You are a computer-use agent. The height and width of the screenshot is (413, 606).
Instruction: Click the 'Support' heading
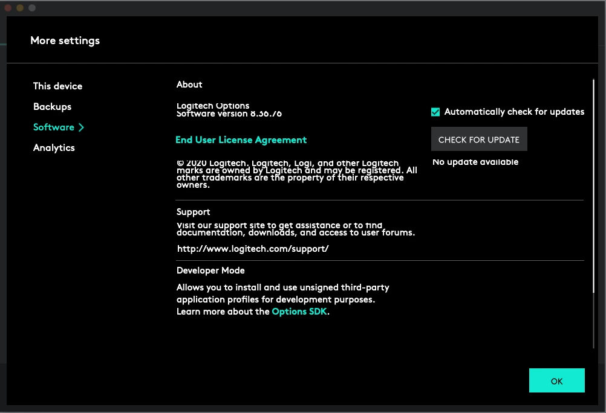tap(194, 212)
